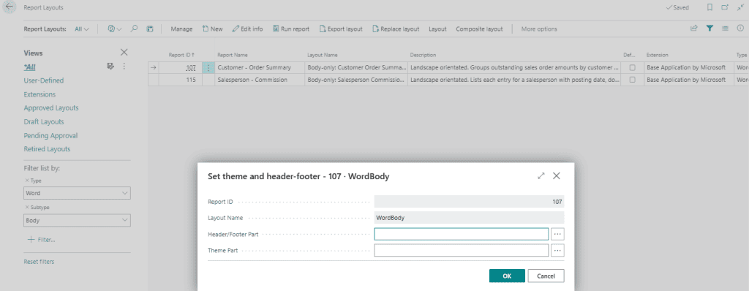Open the Manage menu
This screenshot has height=291, width=749.
(181, 29)
